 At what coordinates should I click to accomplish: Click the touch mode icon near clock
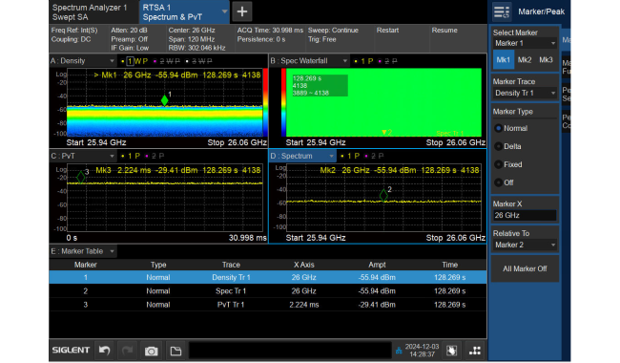coord(451,350)
